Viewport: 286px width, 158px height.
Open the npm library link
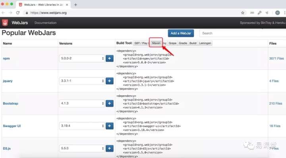(x=6, y=58)
